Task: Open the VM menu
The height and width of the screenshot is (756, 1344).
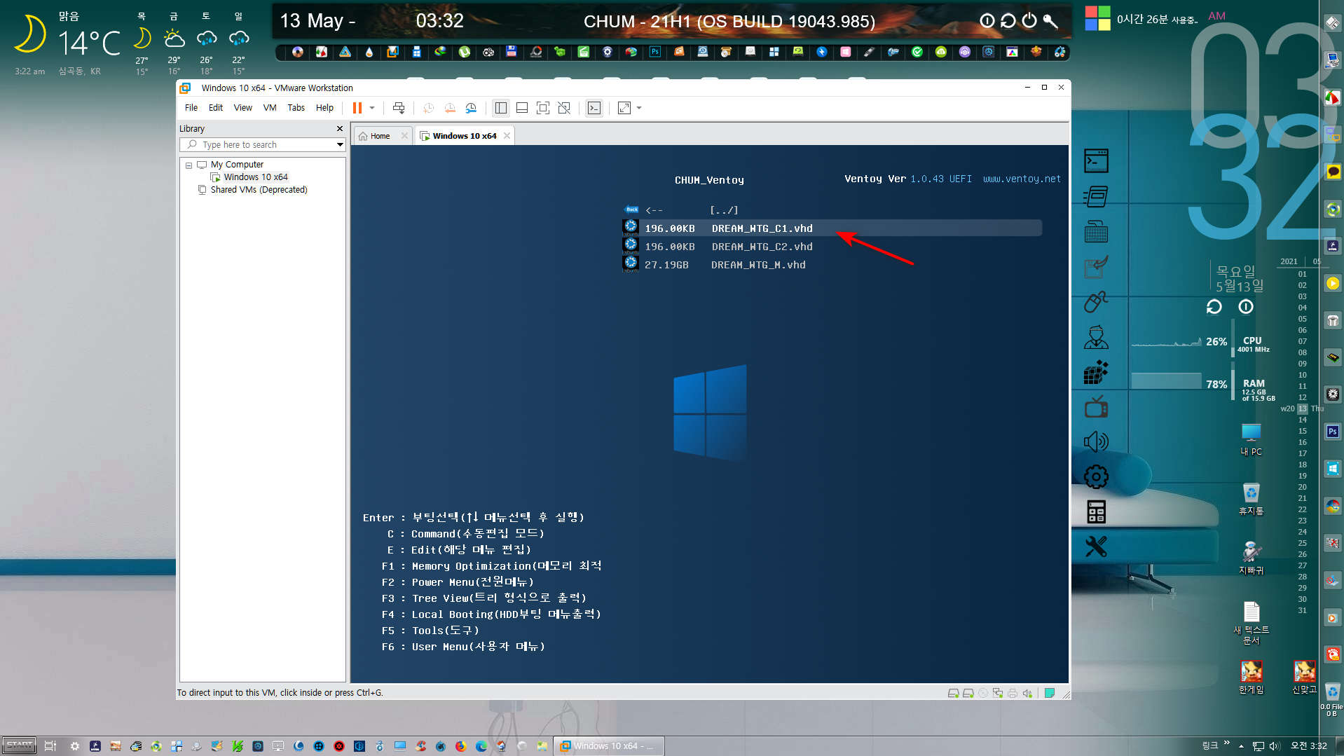Action: tap(270, 108)
